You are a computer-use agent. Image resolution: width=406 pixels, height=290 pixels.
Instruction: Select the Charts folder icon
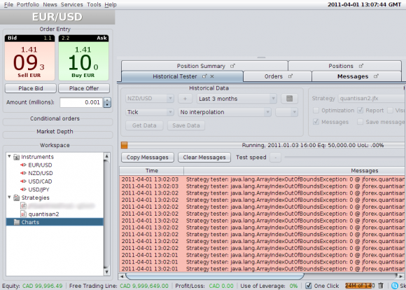[17, 222]
